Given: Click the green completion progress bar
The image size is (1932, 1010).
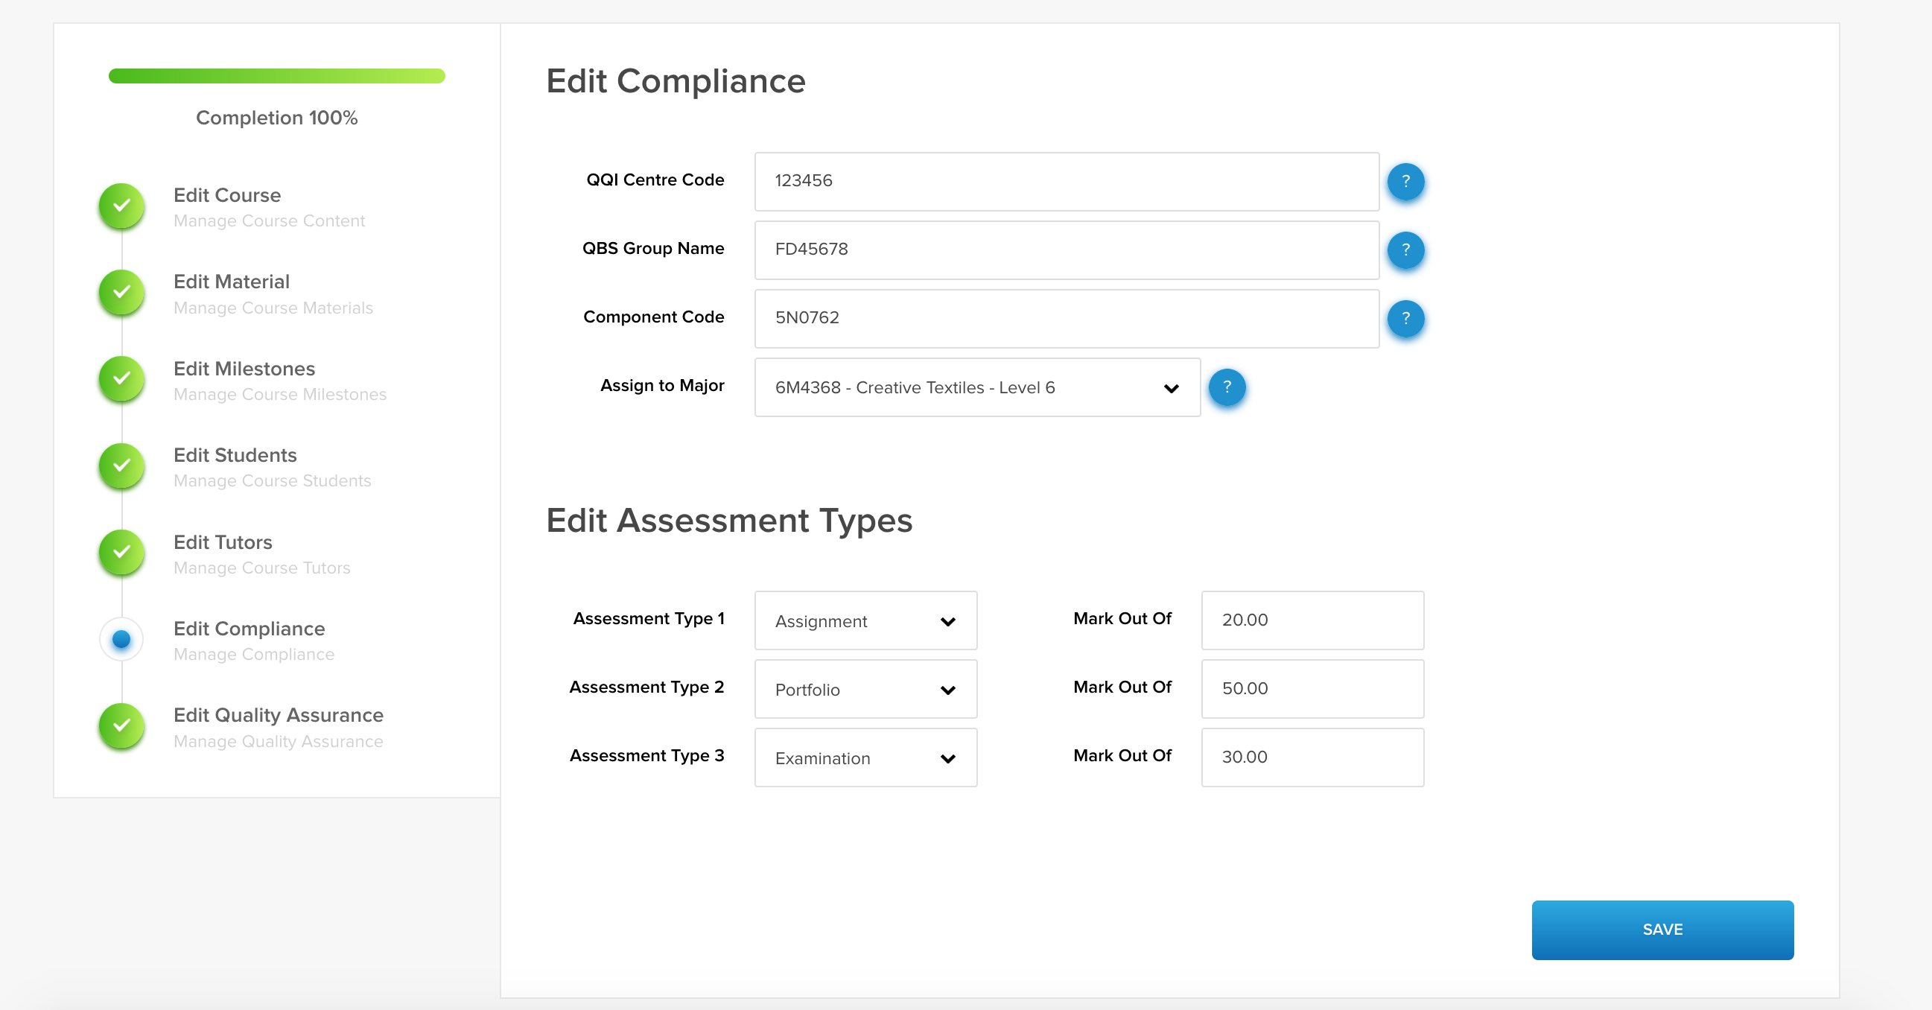Looking at the screenshot, I should click(x=277, y=77).
